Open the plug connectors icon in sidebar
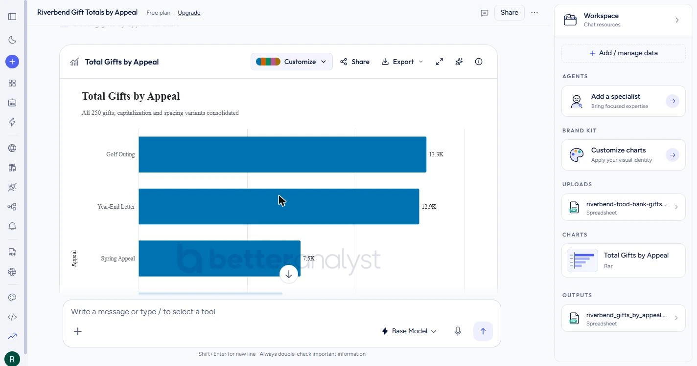Screen dimensions: 697x366 tap(12, 187)
